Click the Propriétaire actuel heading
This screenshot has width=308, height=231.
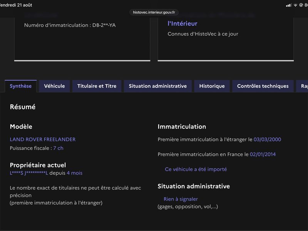[x=38, y=165]
